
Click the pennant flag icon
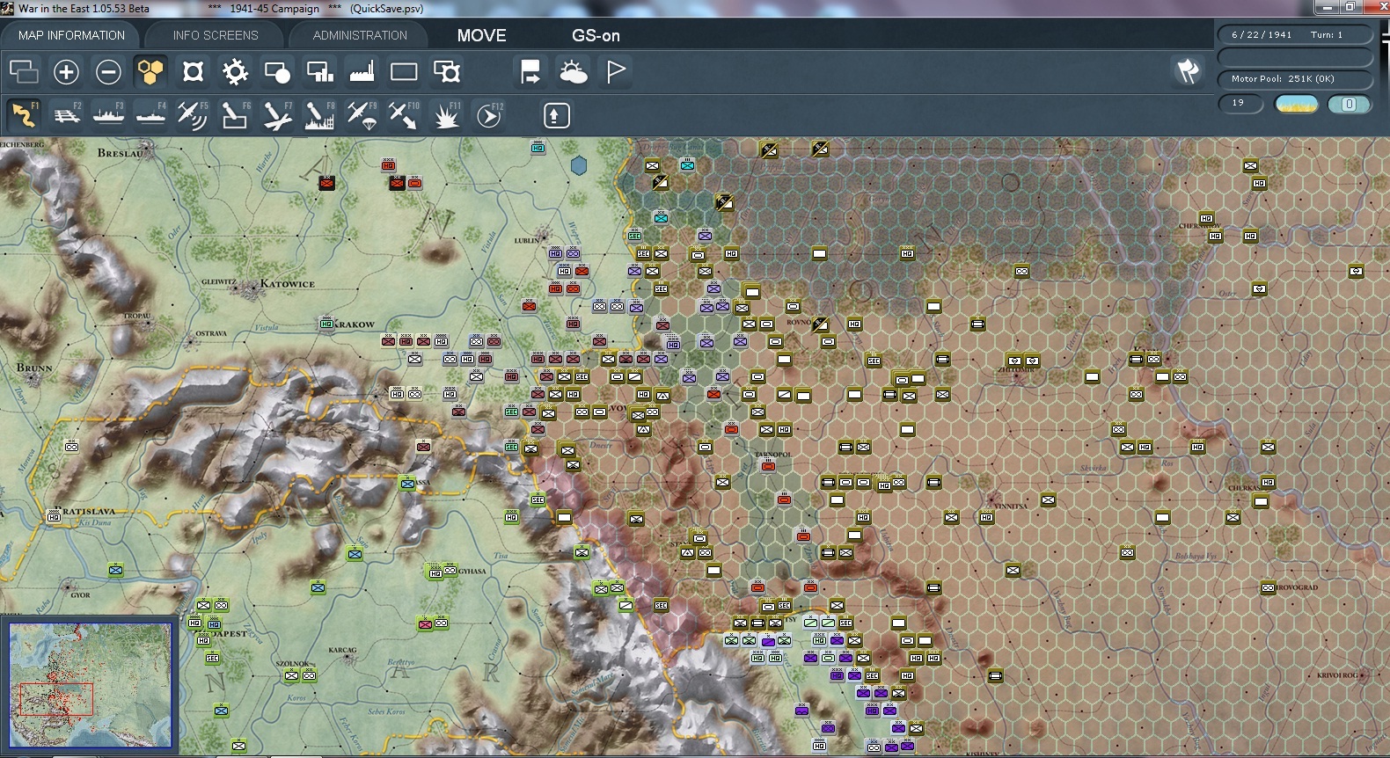(x=615, y=71)
